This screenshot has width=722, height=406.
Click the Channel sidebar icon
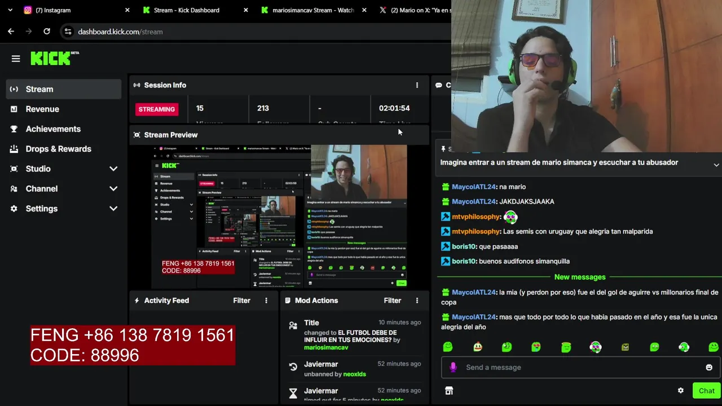tap(14, 189)
